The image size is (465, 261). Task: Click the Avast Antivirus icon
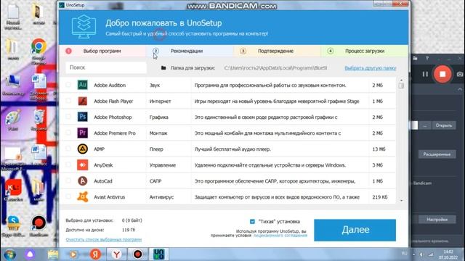(x=82, y=196)
